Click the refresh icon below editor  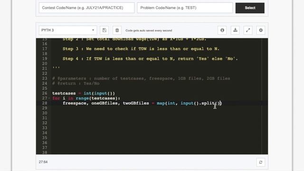pyautogui.click(x=261, y=162)
